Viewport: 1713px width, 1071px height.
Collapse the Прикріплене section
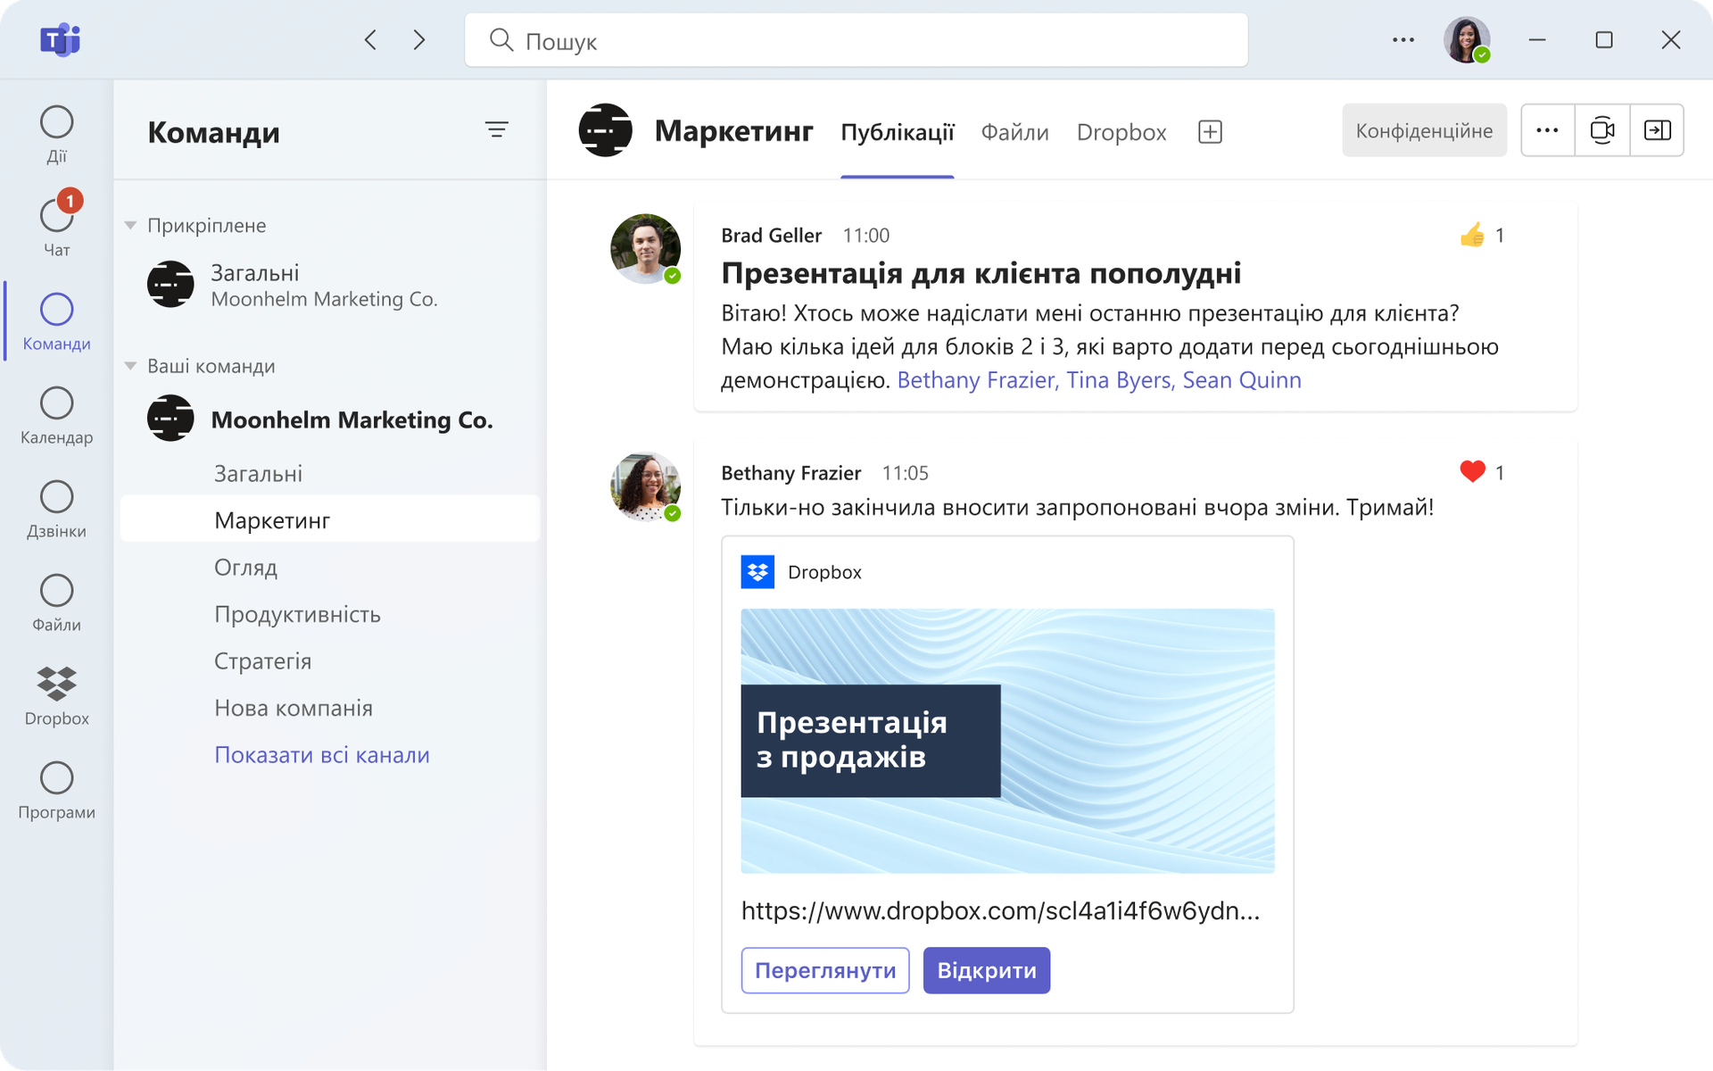130,225
